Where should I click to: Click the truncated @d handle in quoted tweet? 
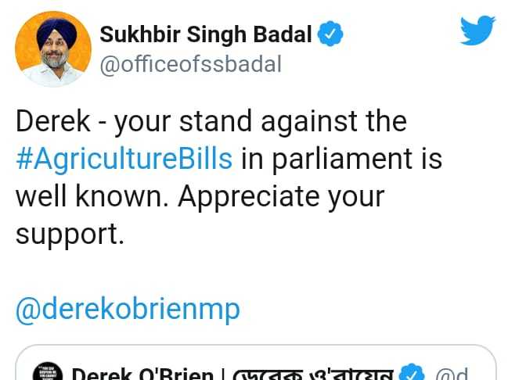click(452, 374)
